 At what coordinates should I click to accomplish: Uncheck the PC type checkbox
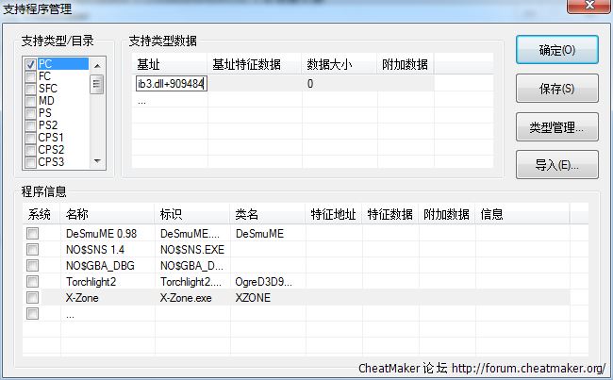tap(31, 64)
